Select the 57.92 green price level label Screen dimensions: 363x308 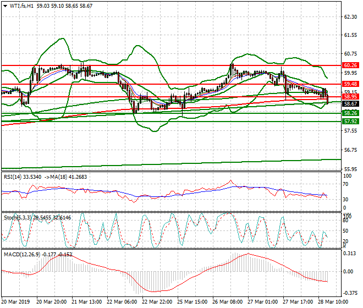click(350, 122)
